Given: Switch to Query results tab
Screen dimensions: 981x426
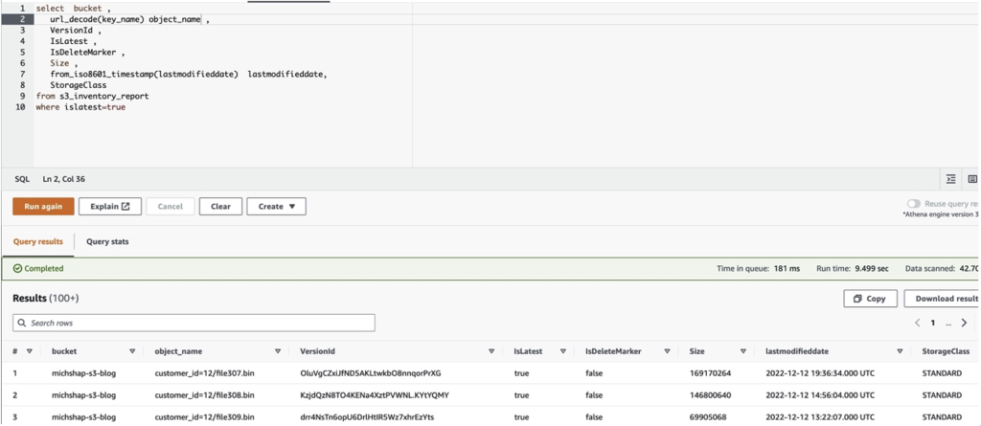Looking at the screenshot, I should coord(38,241).
